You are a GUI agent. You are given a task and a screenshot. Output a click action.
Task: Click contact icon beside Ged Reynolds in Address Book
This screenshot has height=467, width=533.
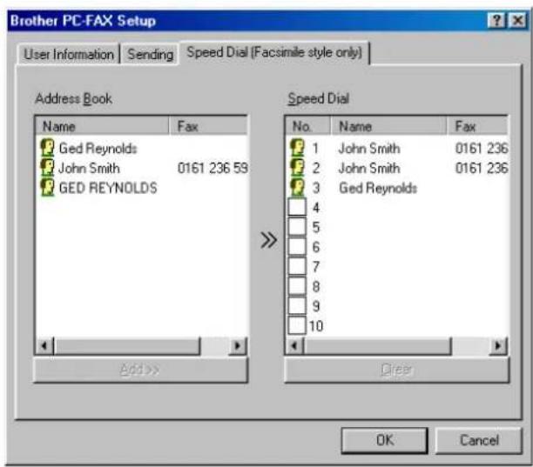[x=47, y=148]
